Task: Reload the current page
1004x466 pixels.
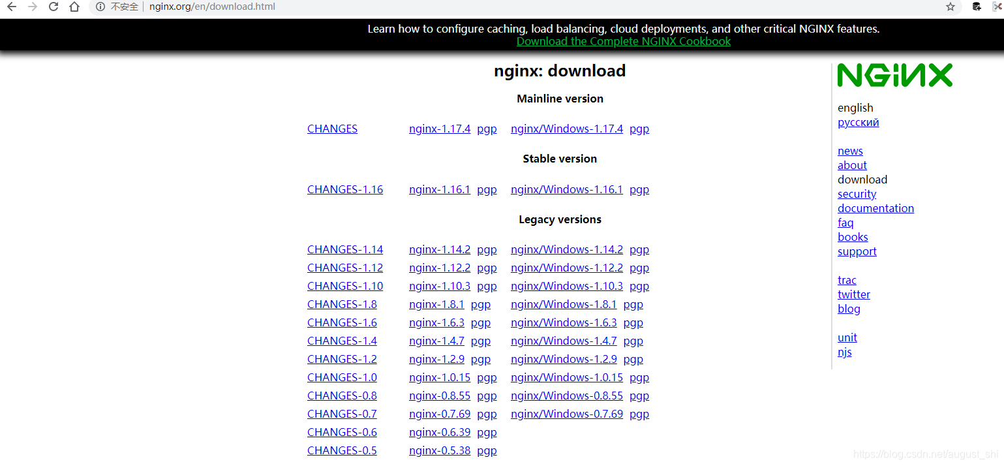Action: (x=53, y=7)
